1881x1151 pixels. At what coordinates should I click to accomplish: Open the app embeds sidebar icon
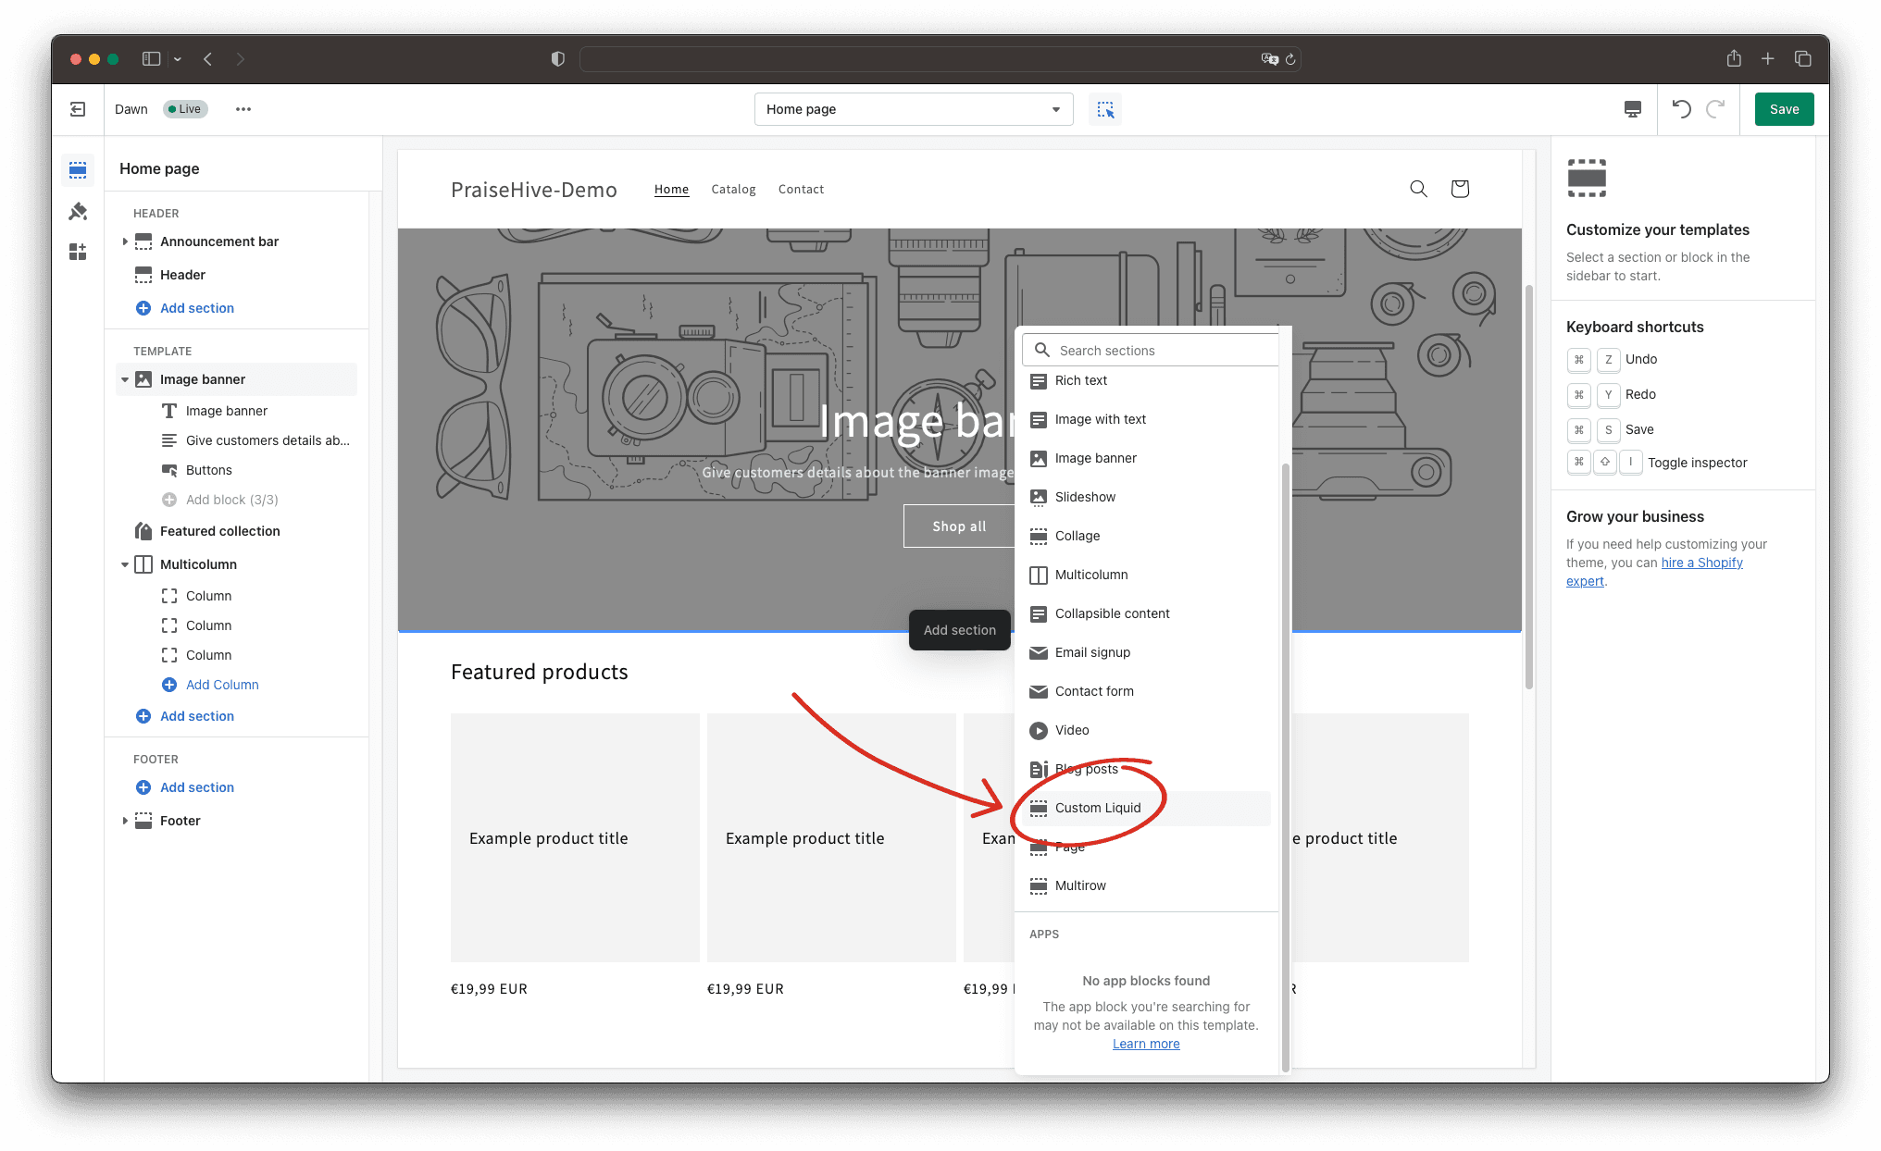pyautogui.click(x=78, y=252)
